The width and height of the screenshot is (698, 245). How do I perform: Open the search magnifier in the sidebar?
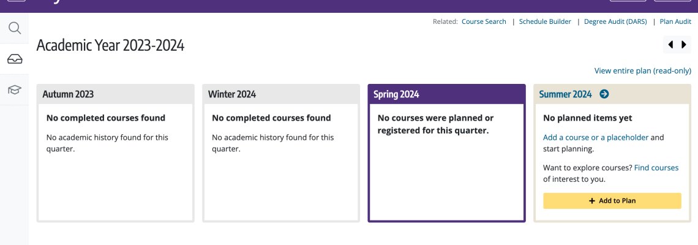(x=15, y=29)
